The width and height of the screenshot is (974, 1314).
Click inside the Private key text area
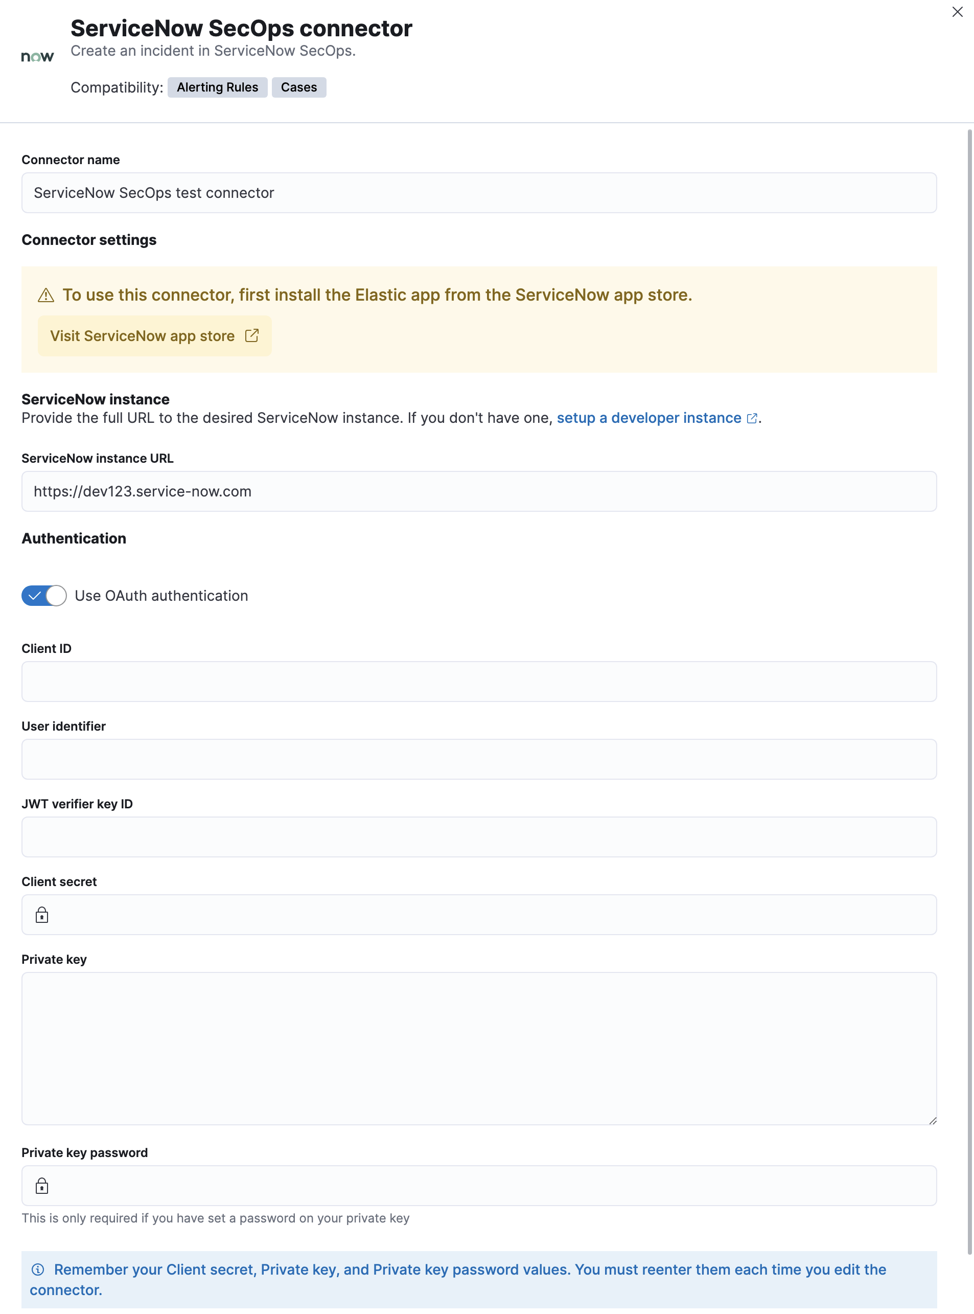coord(479,1048)
